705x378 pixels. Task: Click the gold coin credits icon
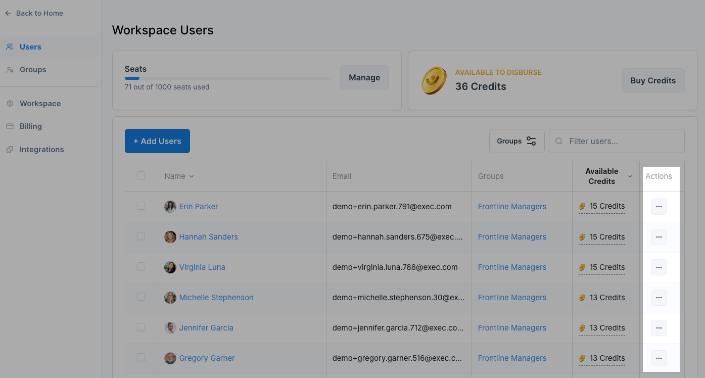coord(434,80)
